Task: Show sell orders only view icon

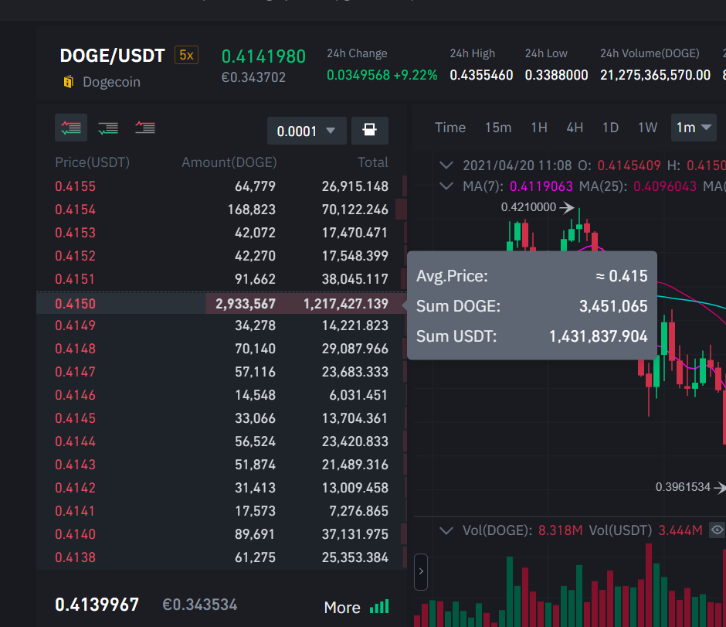Action: click(145, 128)
